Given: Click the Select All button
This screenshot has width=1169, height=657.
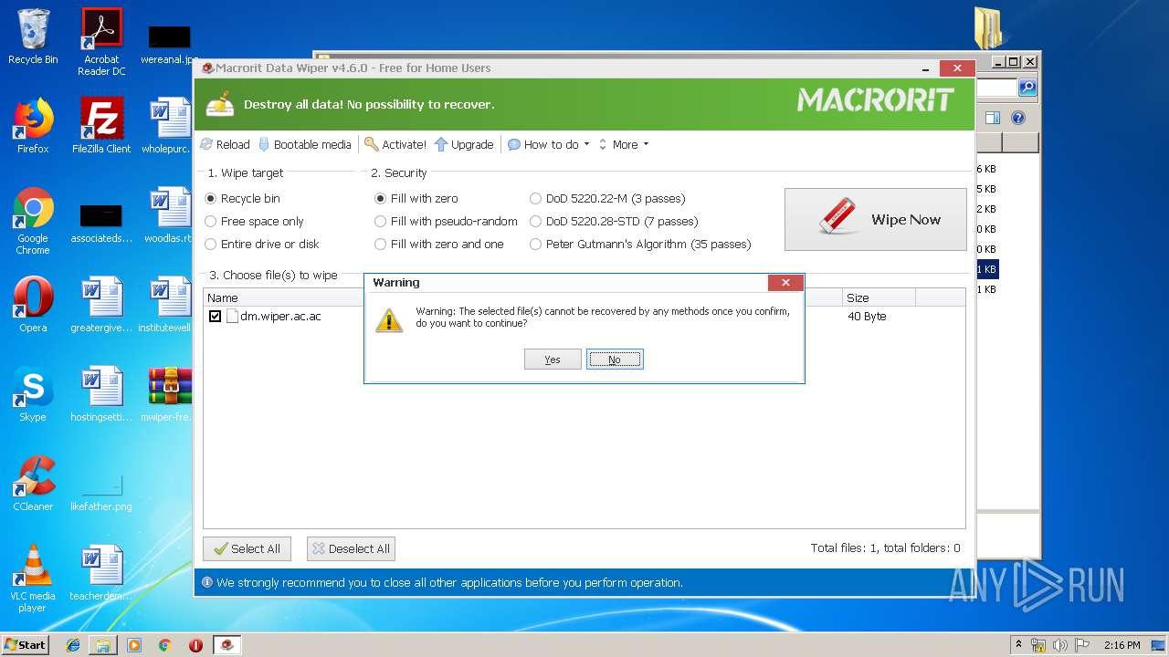Looking at the screenshot, I should 247,548.
